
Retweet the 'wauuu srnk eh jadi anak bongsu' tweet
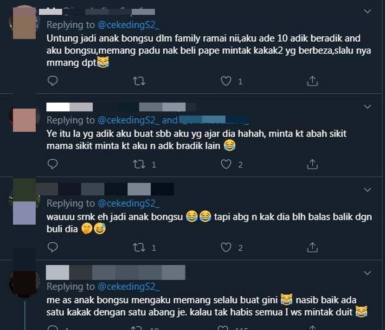click(x=139, y=247)
